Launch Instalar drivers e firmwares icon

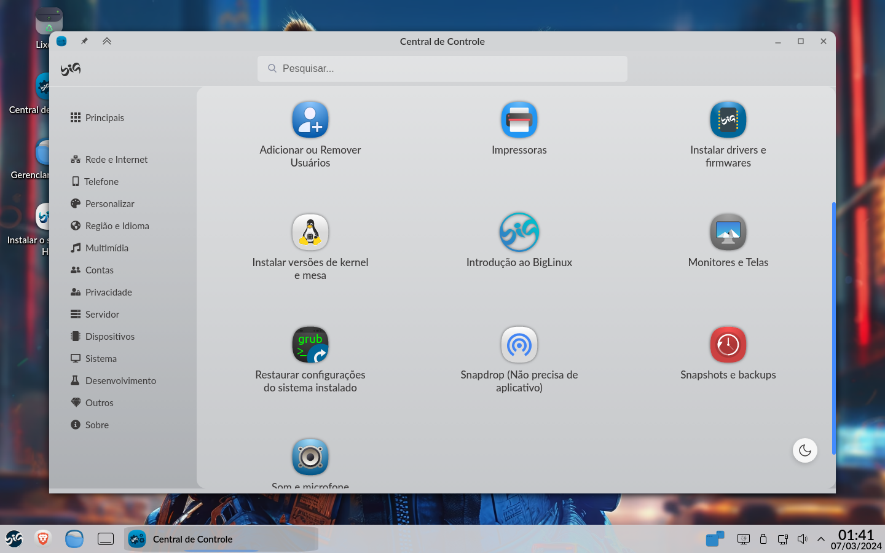pyautogui.click(x=728, y=120)
